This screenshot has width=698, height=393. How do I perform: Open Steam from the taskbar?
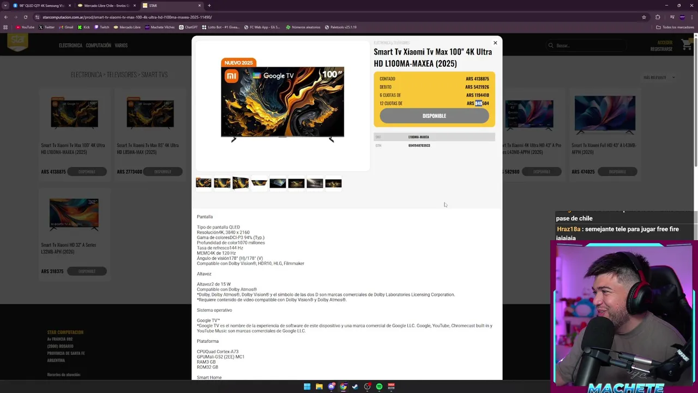pyautogui.click(x=355, y=386)
